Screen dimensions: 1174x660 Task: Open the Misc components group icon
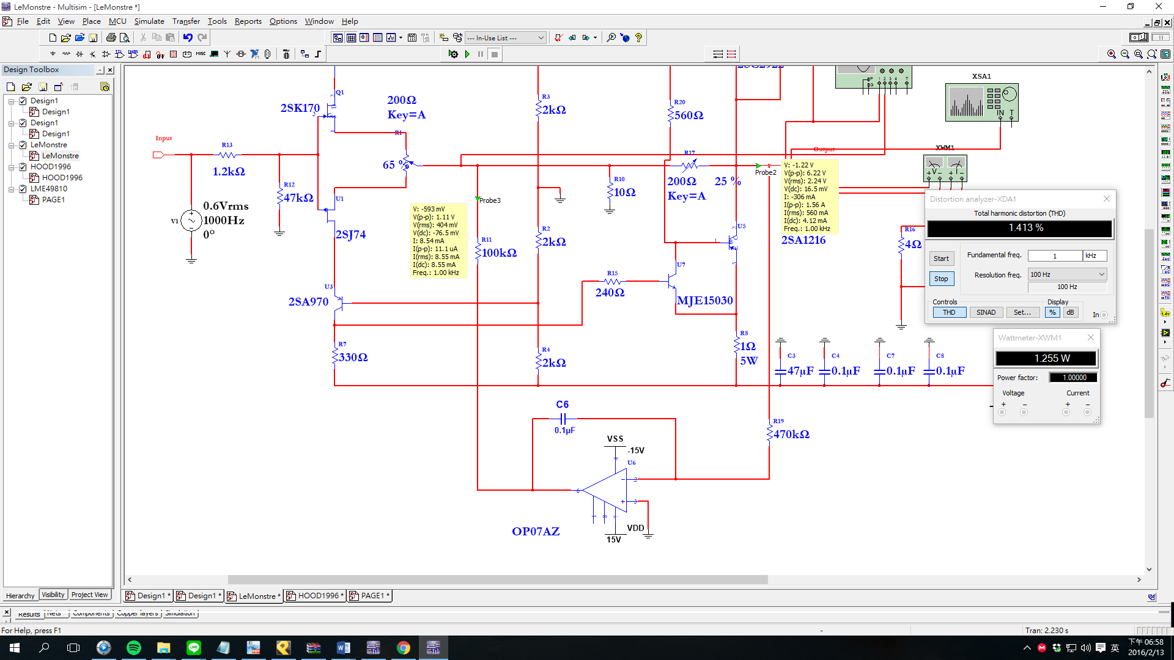201,54
